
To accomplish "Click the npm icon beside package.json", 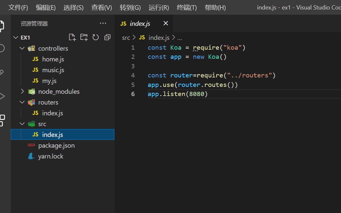I will [x=31, y=145].
